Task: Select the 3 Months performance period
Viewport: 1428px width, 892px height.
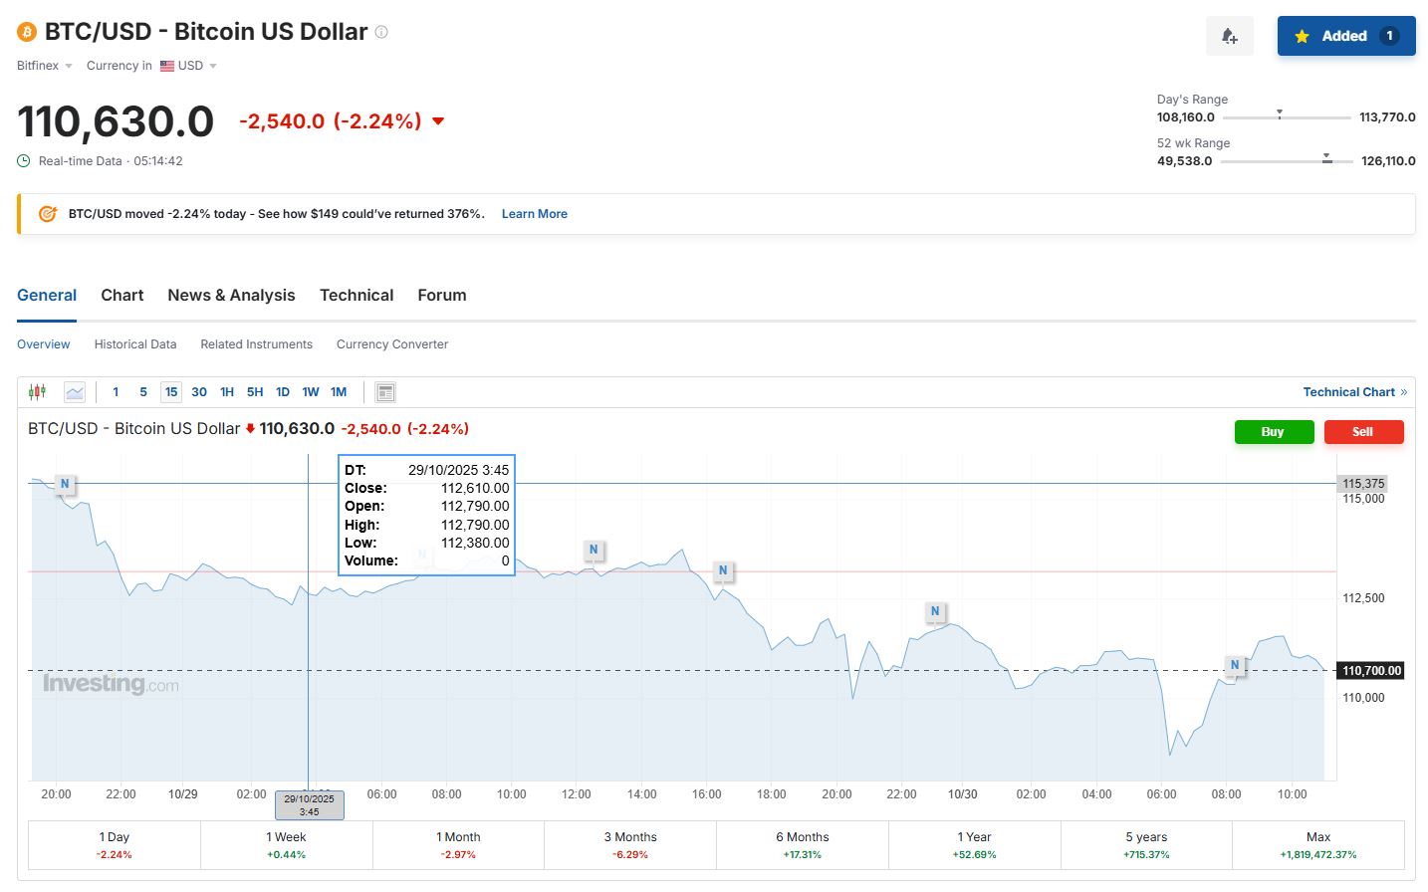Action: tap(630, 845)
